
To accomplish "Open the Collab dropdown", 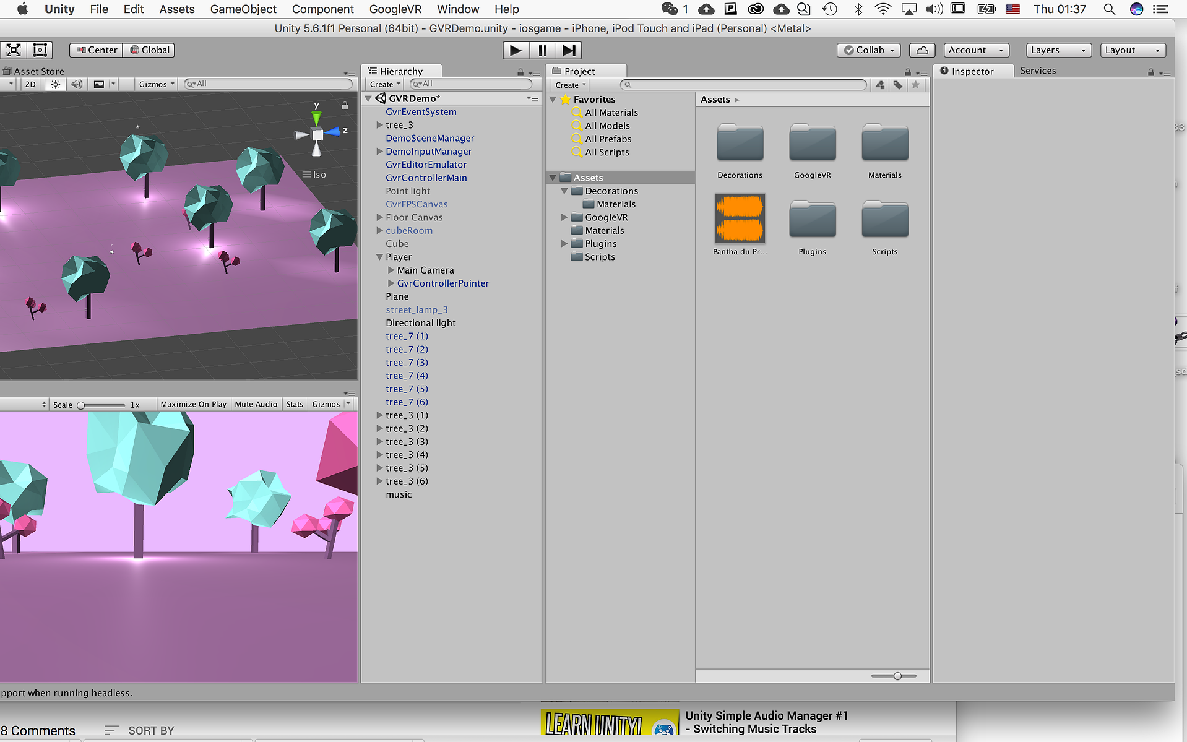I will [x=870, y=50].
